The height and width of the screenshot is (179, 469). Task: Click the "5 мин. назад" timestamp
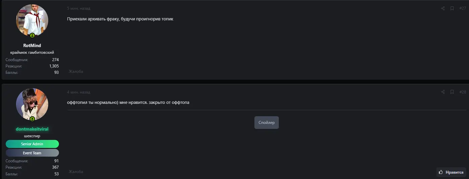point(78,8)
